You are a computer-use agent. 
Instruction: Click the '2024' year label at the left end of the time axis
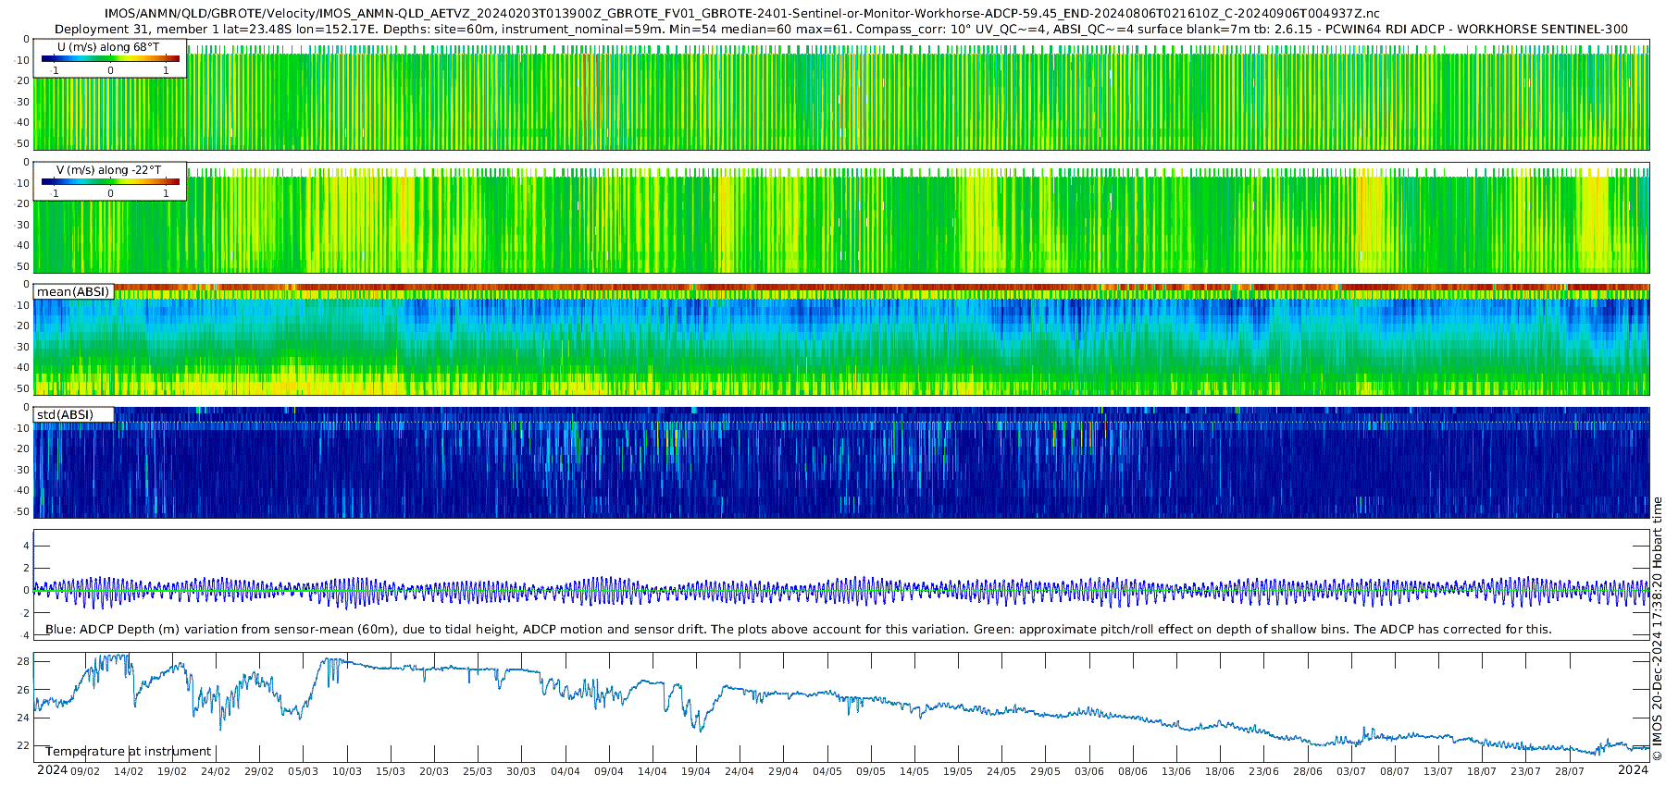point(52,770)
